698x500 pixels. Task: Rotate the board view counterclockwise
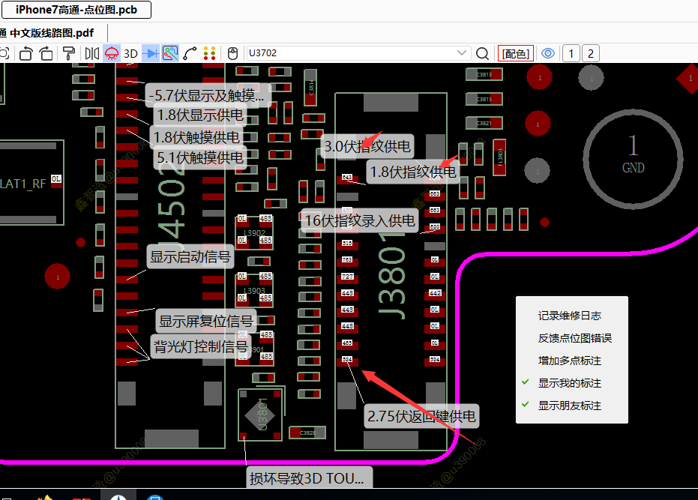click(26, 53)
